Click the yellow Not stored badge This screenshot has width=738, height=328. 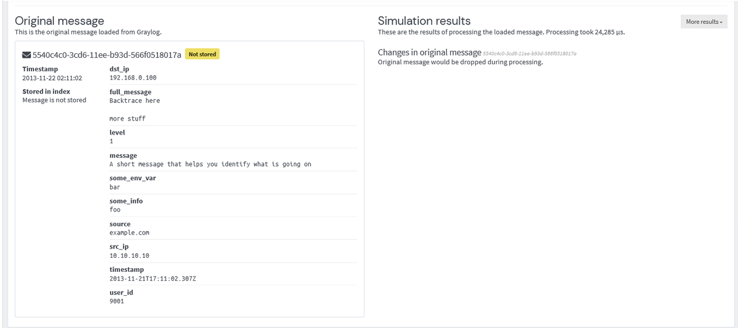[x=202, y=54]
